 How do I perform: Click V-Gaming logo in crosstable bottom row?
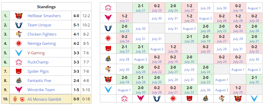(254, 99)
